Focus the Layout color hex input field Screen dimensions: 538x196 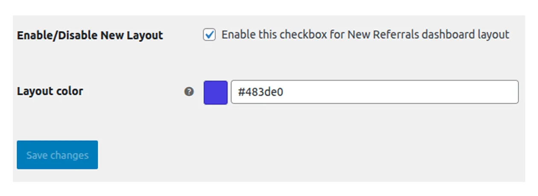click(375, 92)
